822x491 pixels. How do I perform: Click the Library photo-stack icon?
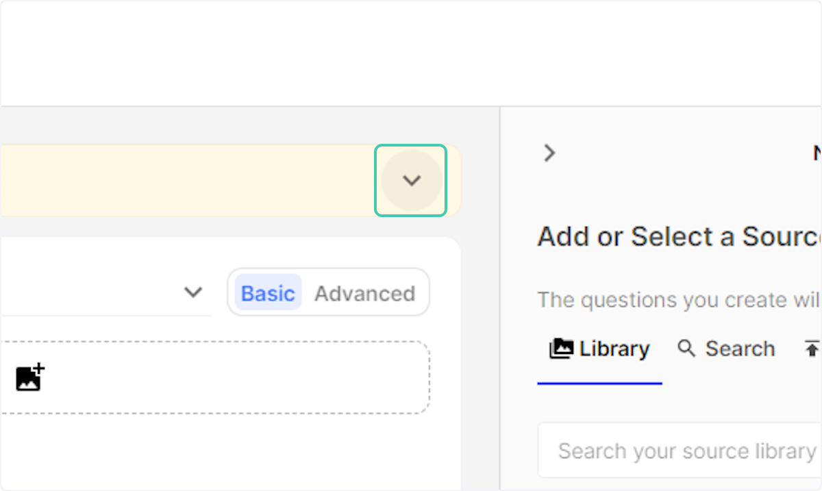pyautogui.click(x=561, y=349)
